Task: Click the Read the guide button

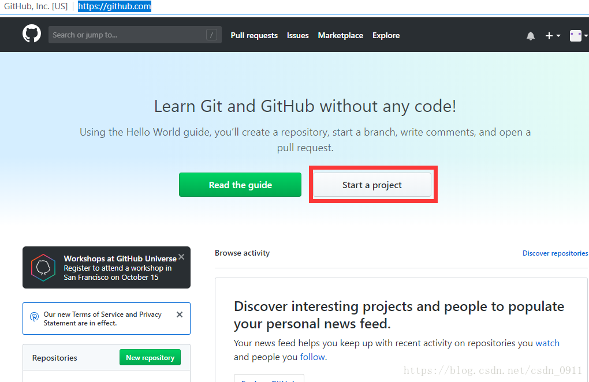Action: [x=240, y=185]
